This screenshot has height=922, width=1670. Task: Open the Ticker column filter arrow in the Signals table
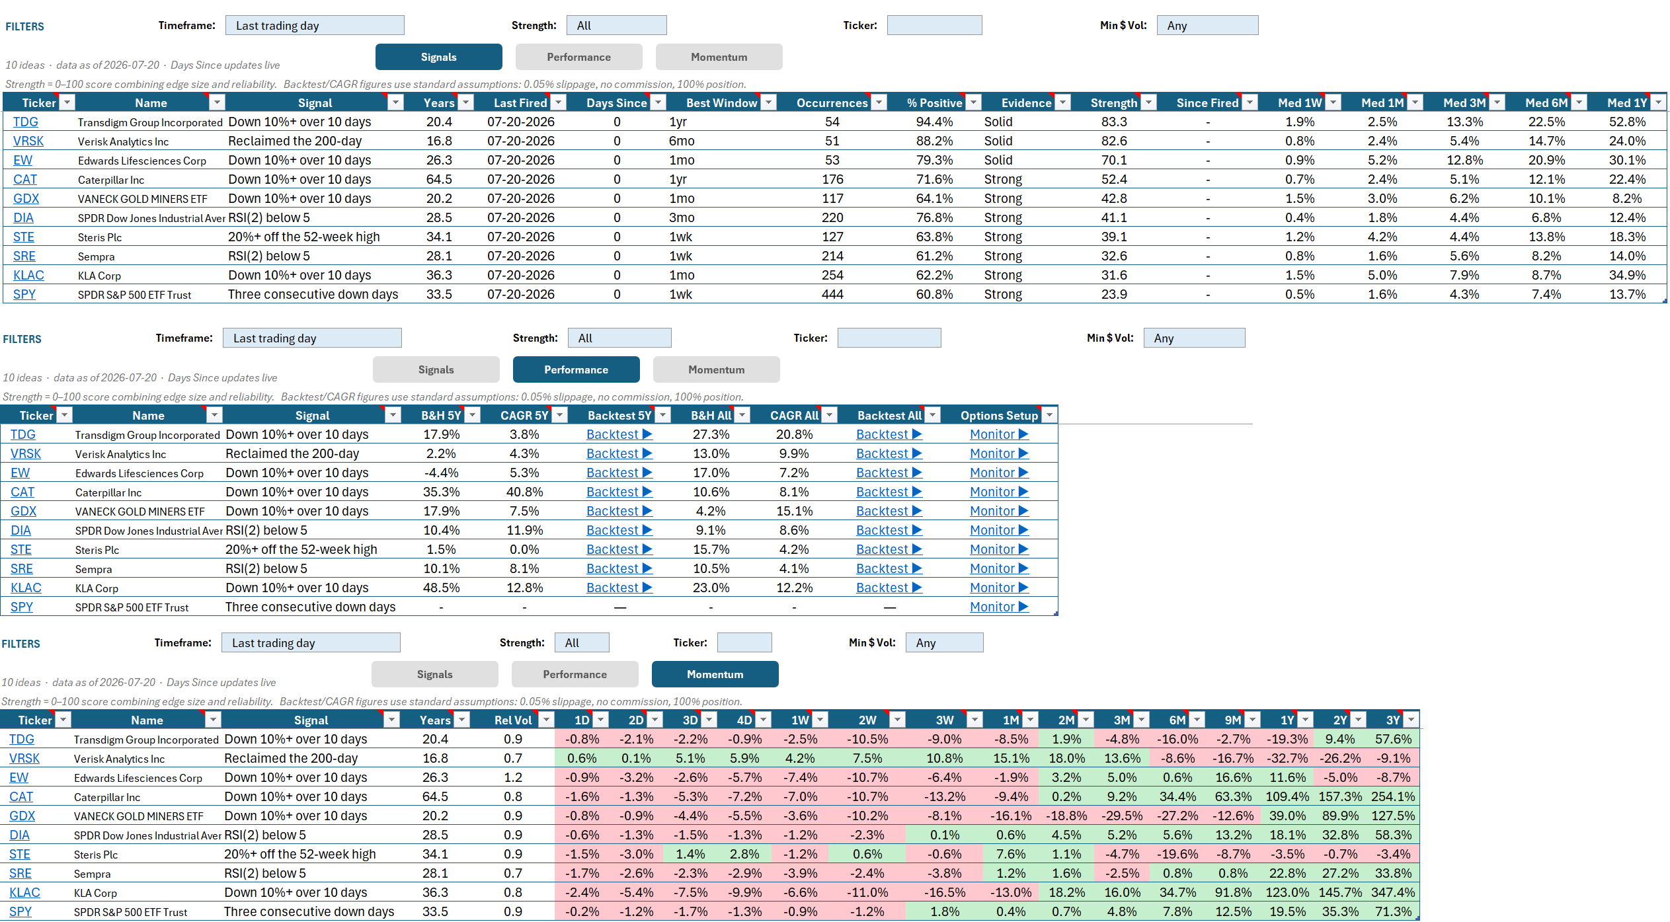67,102
